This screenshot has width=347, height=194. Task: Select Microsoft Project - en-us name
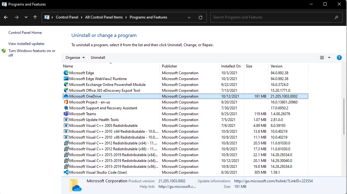pos(89,102)
